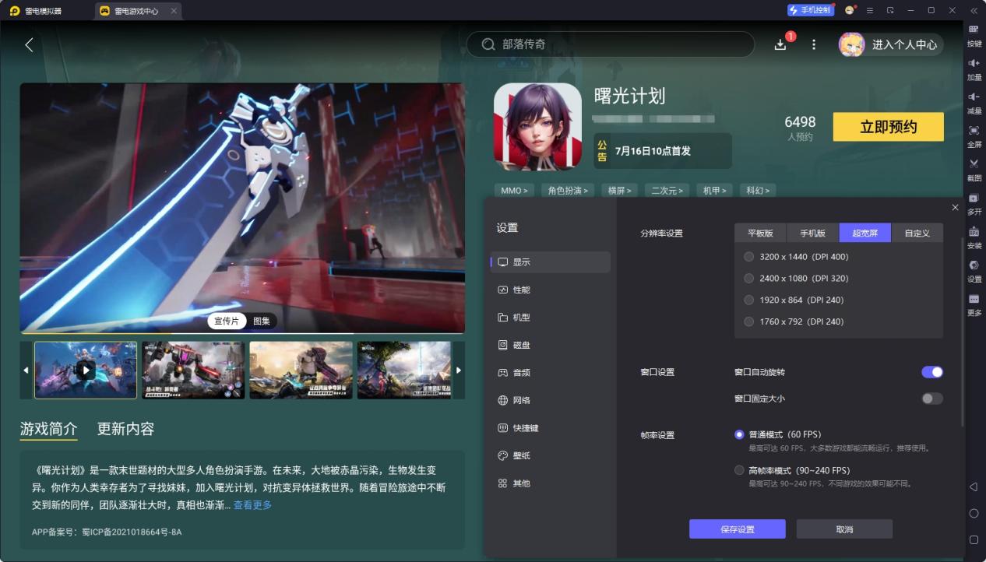Click the yellow 立即预约 button
986x562 pixels.
tap(888, 127)
